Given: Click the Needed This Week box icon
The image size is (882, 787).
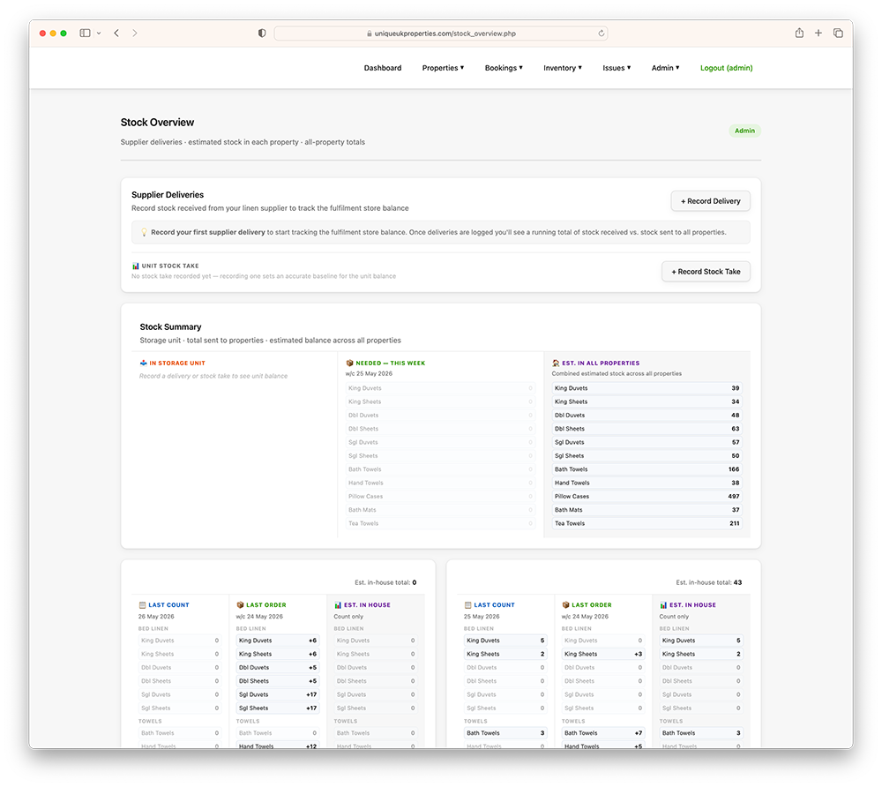Looking at the screenshot, I should pyautogui.click(x=350, y=363).
